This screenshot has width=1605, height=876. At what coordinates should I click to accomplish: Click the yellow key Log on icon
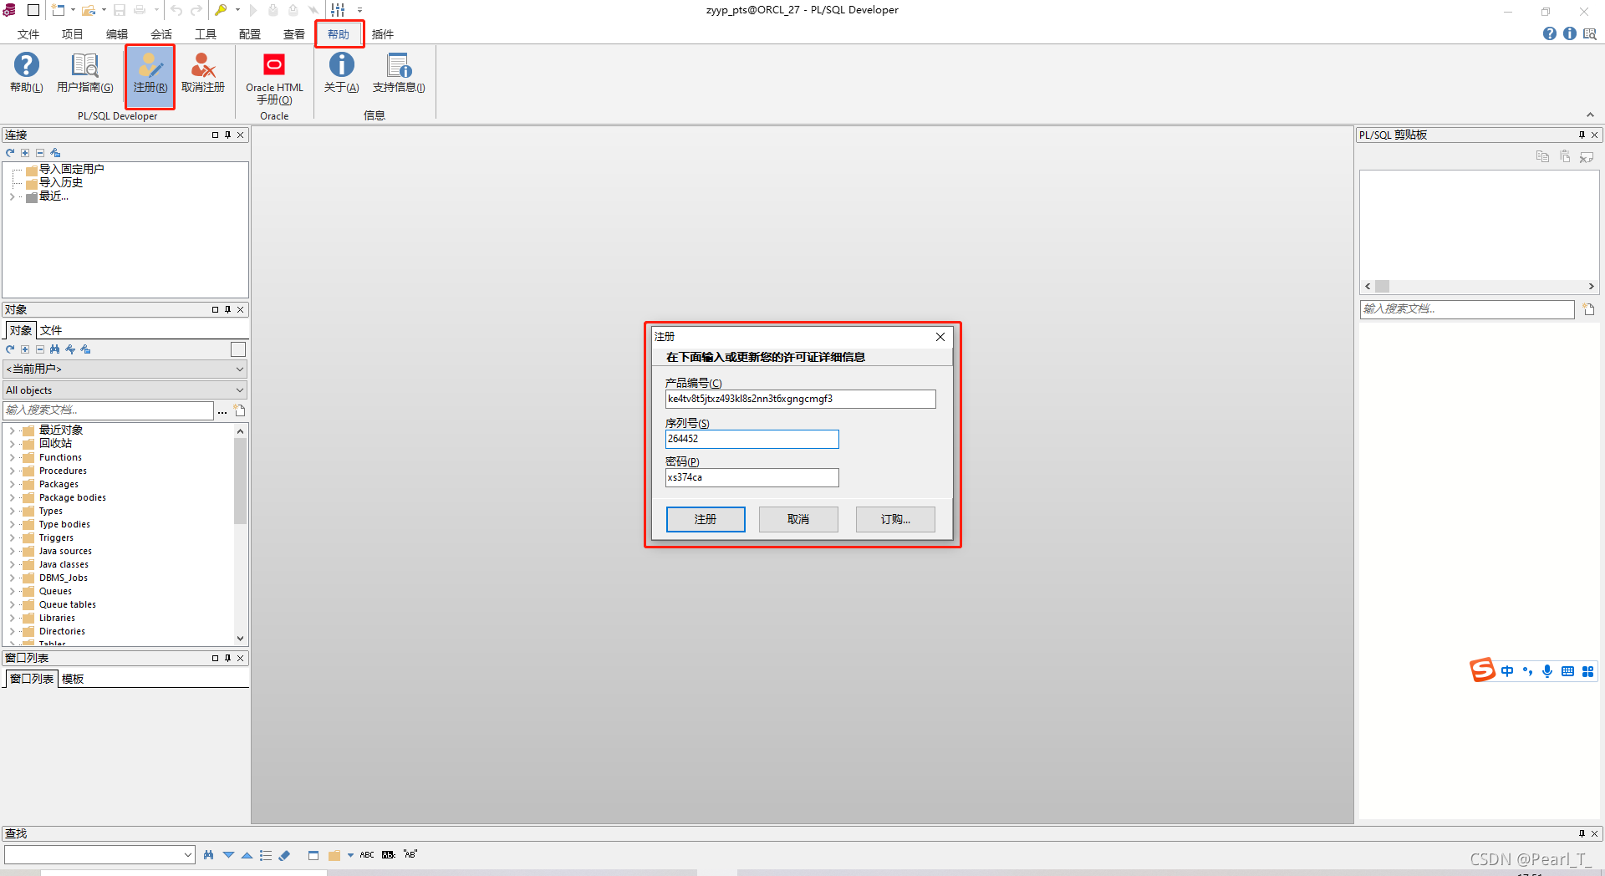(221, 10)
